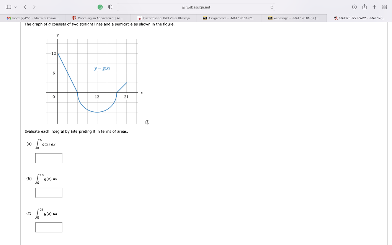Click the privacy shield icon in address bar
The width and height of the screenshot is (392, 245).
(x=110, y=7)
